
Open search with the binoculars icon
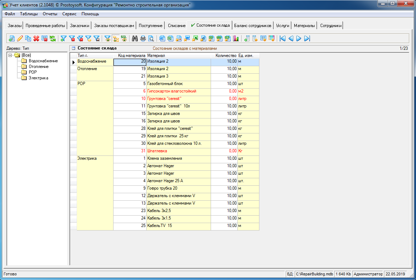click(x=135, y=38)
